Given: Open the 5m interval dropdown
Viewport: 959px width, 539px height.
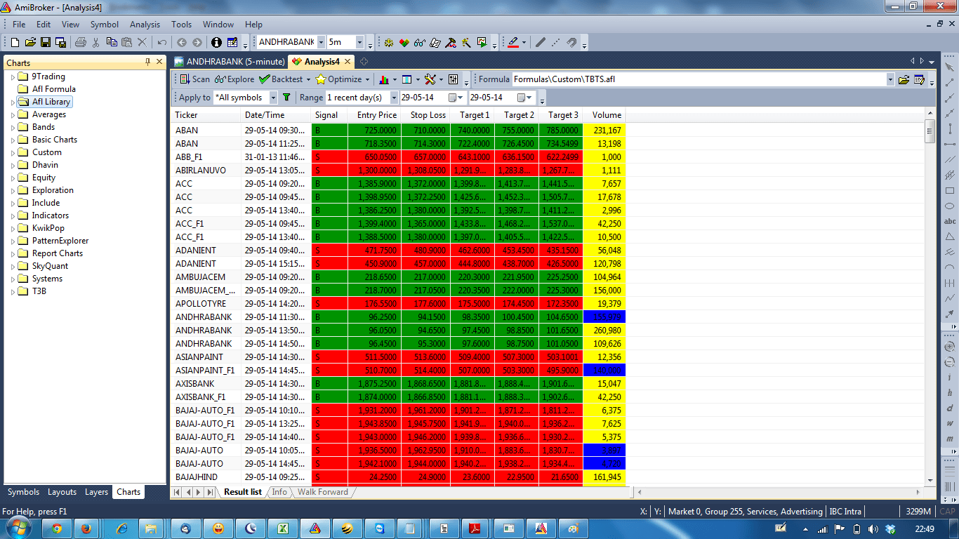Looking at the screenshot, I should point(359,42).
